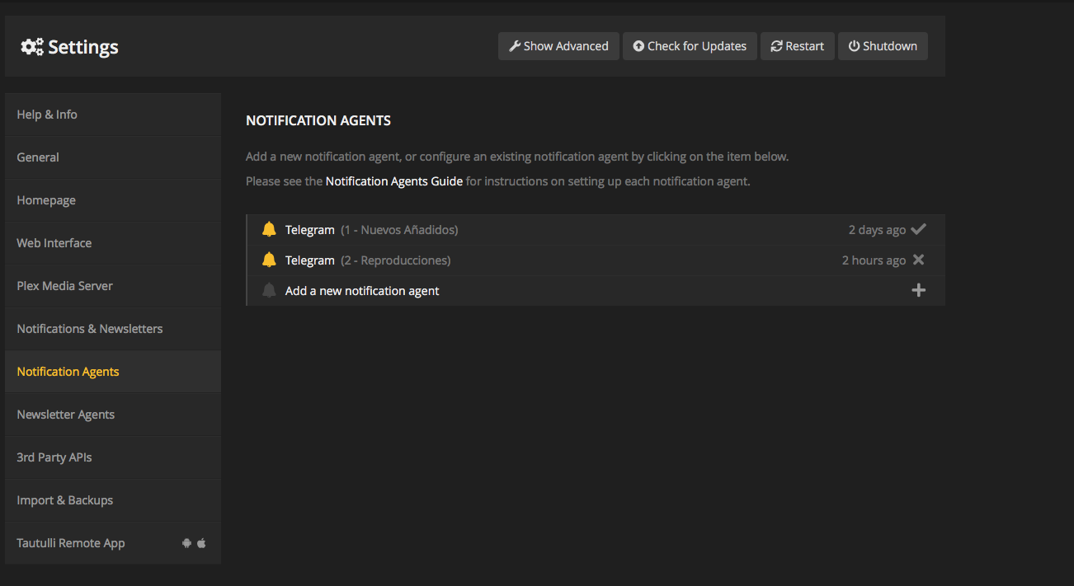Image resolution: width=1074 pixels, height=586 pixels.
Task: Restart the Tautulli server
Action: (x=797, y=46)
